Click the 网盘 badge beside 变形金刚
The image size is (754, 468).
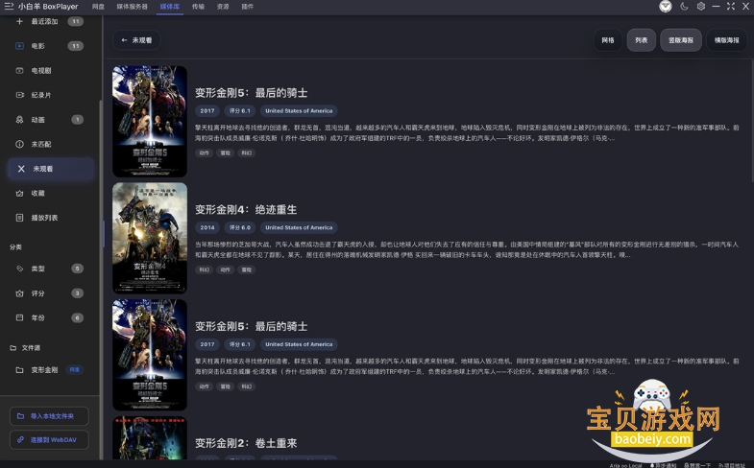pos(74,370)
